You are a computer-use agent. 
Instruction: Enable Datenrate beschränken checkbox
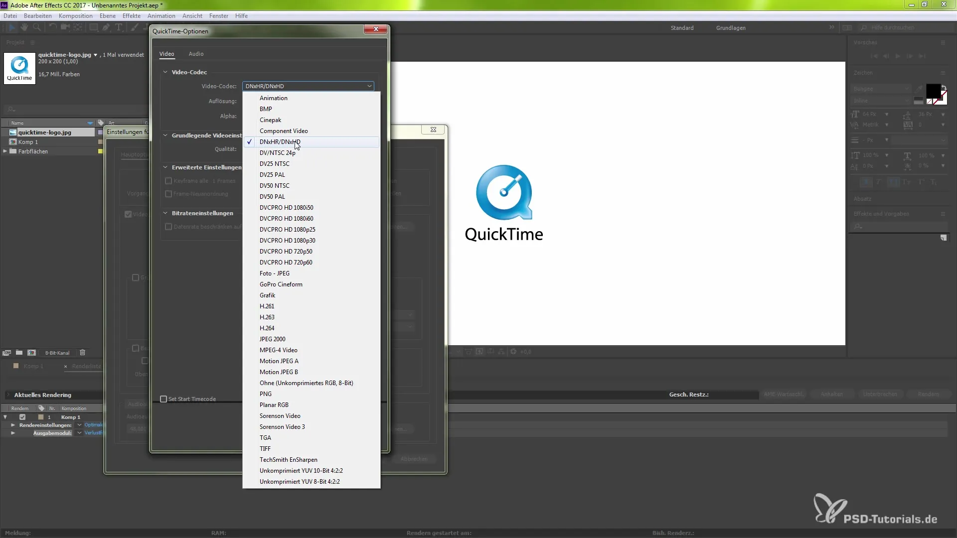168,227
